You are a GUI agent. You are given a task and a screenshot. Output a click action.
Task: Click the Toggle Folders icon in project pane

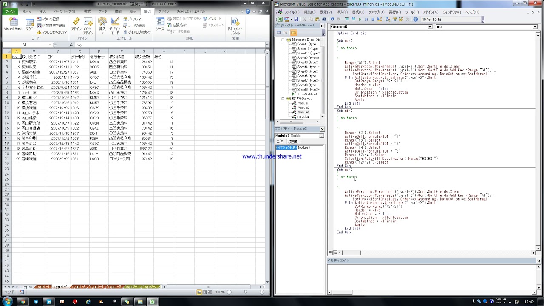point(293,33)
